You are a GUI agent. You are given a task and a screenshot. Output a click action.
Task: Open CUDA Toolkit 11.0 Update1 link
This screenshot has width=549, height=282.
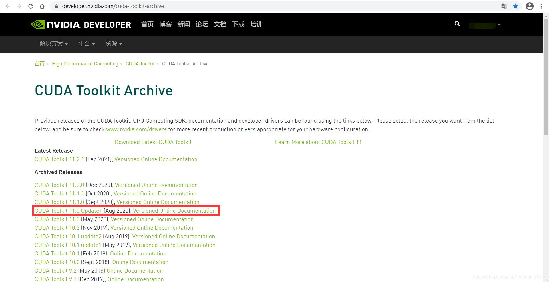[68, 211]
